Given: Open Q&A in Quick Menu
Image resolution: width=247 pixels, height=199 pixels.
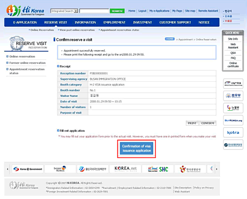Looking at the screenshot, I should tap(233, 53).
